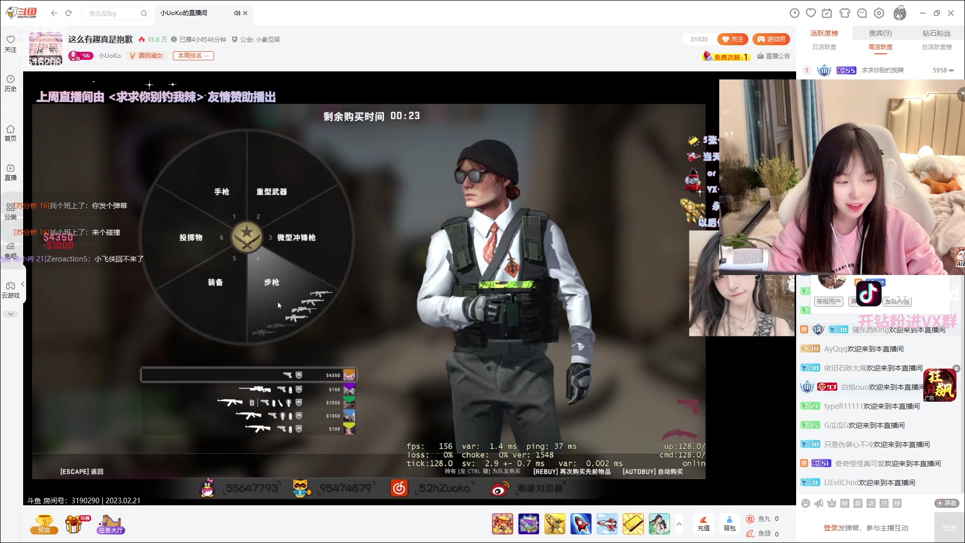Expand more sidebar items chevron
Viewport: 965px width, 543px height.
pos(11,314)
